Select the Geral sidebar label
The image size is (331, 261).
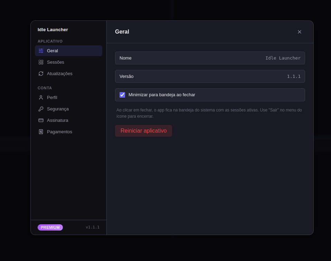point(53,51)
